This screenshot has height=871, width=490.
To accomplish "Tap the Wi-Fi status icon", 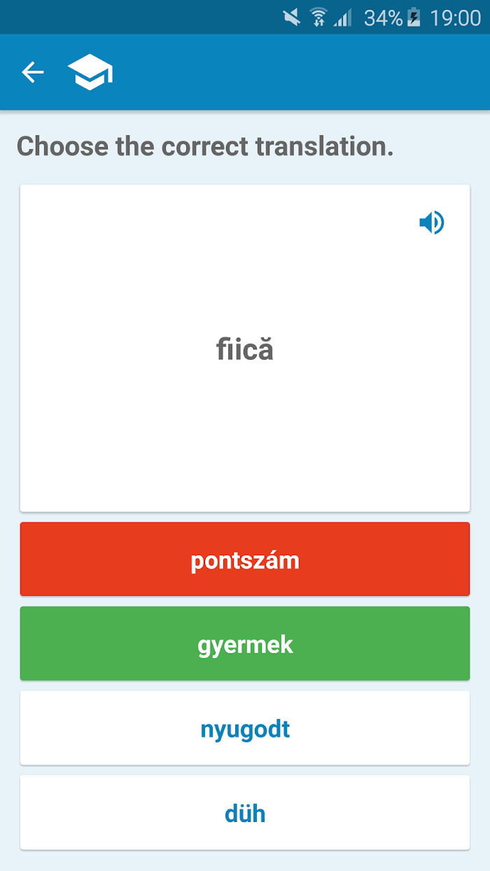I will (318, 17).
